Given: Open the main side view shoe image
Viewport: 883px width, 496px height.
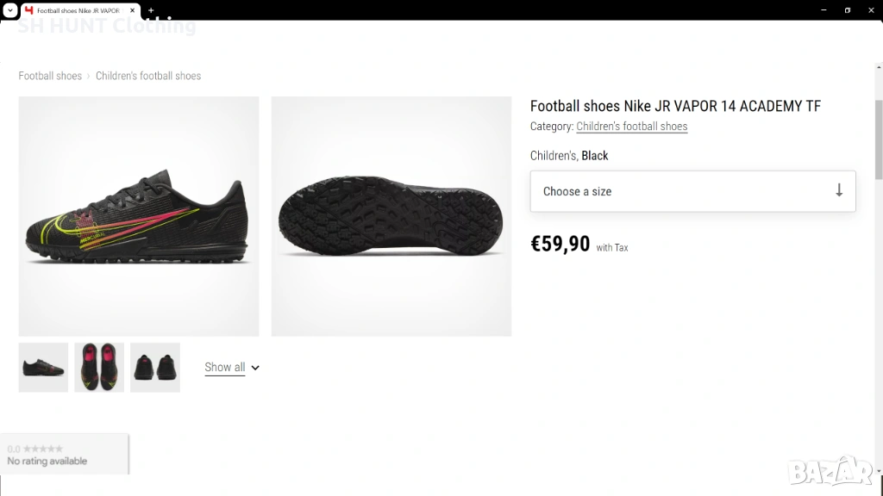Looking at the screenshot, I should tap(139, 216).
